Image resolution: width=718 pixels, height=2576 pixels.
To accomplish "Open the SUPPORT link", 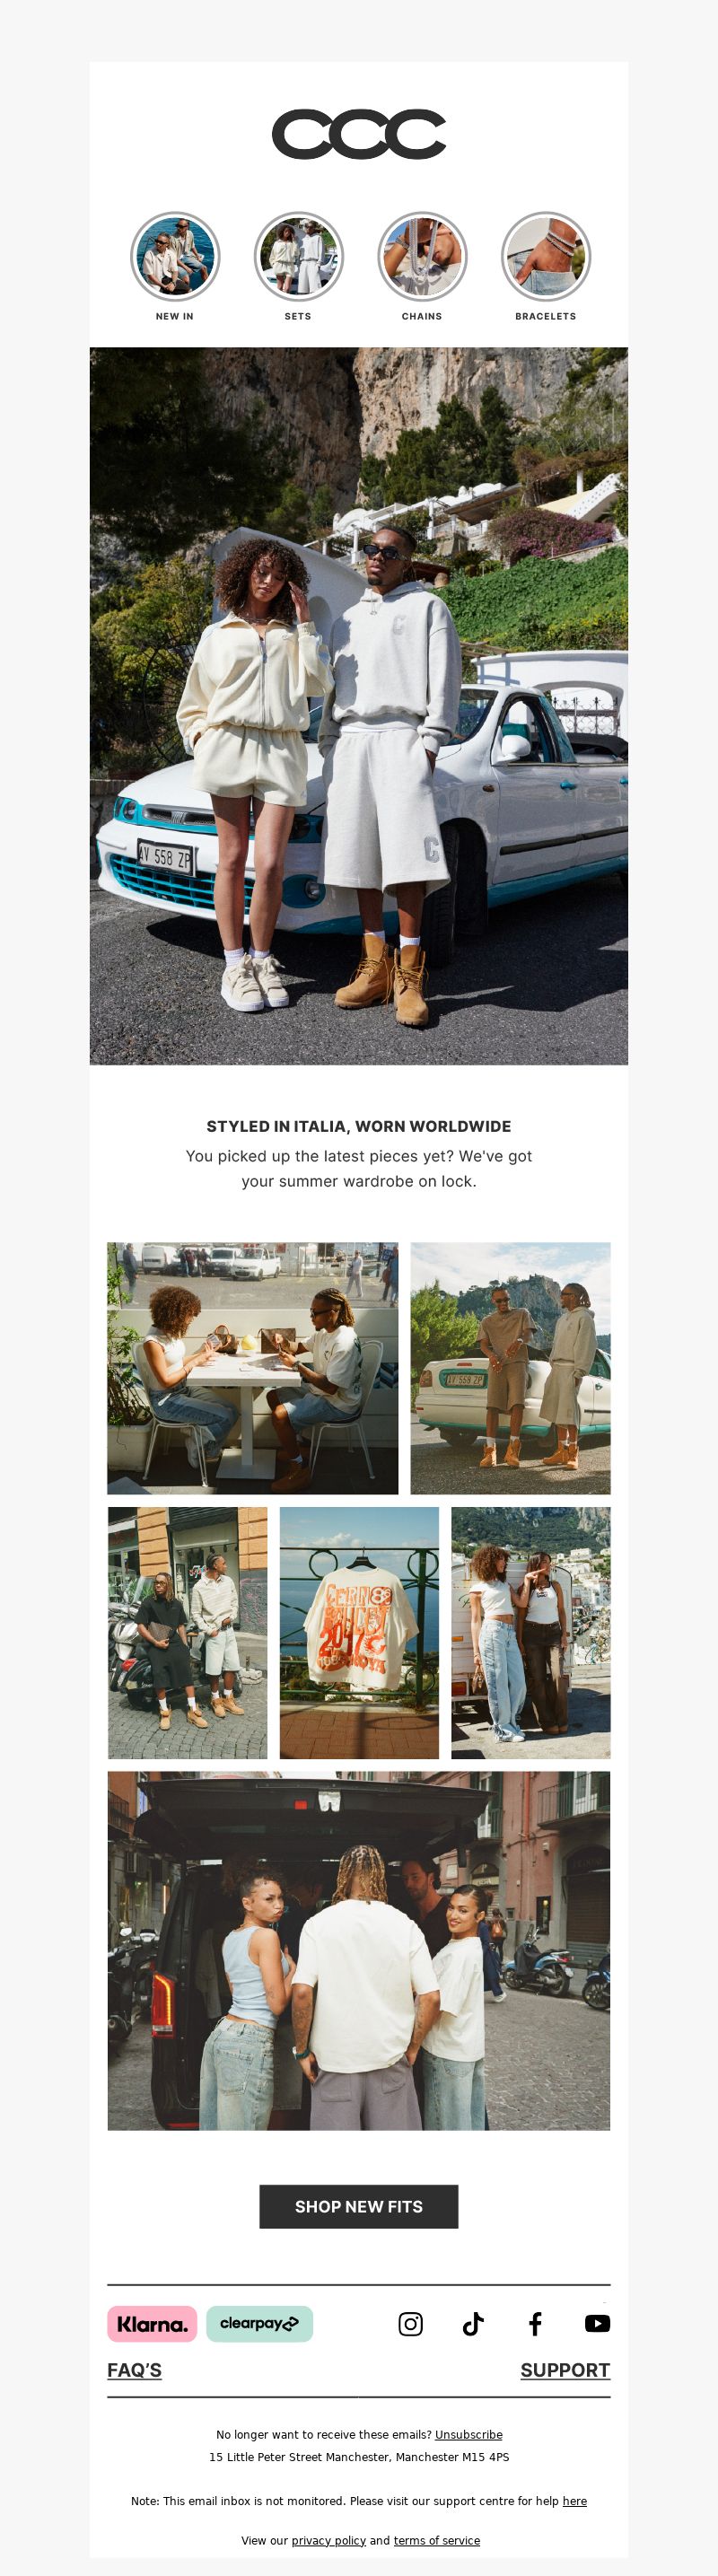I will click(565, 2369).
